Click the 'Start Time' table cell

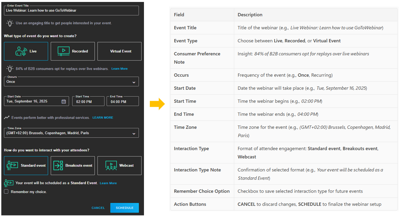(x=202, y=101)
